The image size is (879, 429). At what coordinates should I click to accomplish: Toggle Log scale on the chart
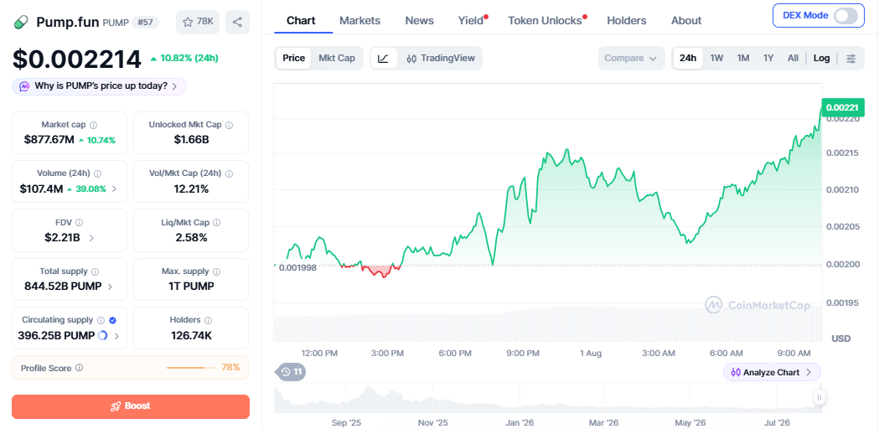(x=822, y=59)
